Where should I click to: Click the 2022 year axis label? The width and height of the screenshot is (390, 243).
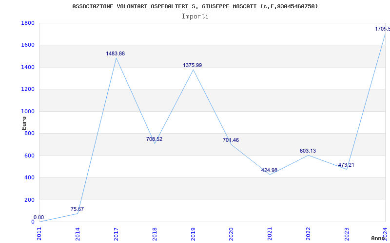click(x=309, y=234)
